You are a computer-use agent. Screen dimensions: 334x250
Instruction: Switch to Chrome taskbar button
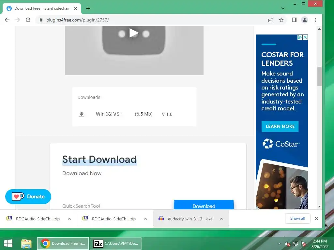click(x=63, y=243)
